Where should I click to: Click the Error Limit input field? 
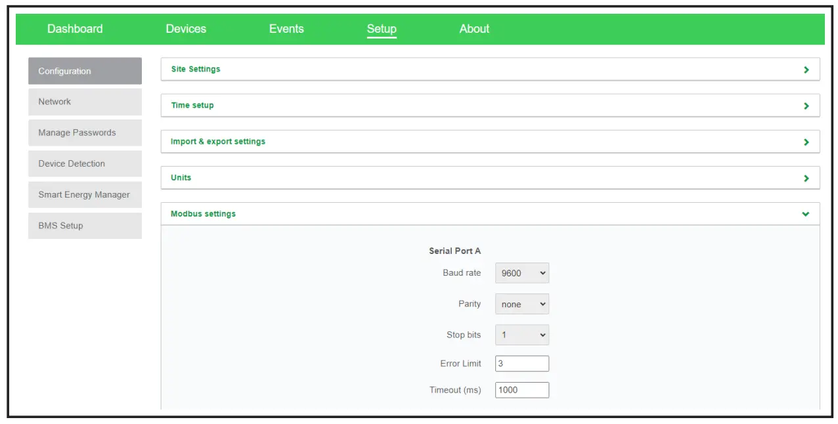pos(522,363)
